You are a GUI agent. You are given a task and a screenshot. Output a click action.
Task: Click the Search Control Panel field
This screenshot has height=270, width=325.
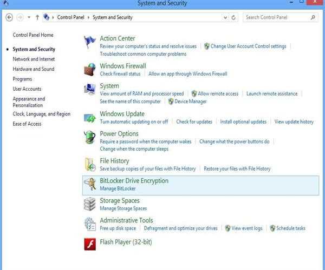(x=276, y=17)
